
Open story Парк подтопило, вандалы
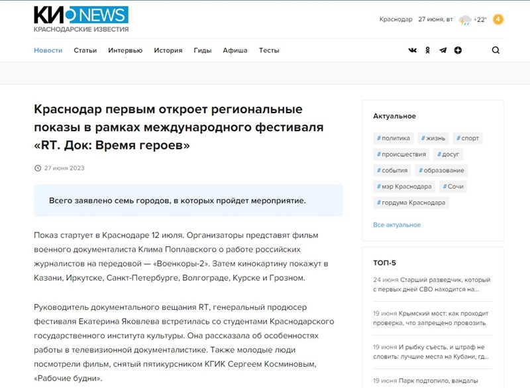(x=425, y=381)
